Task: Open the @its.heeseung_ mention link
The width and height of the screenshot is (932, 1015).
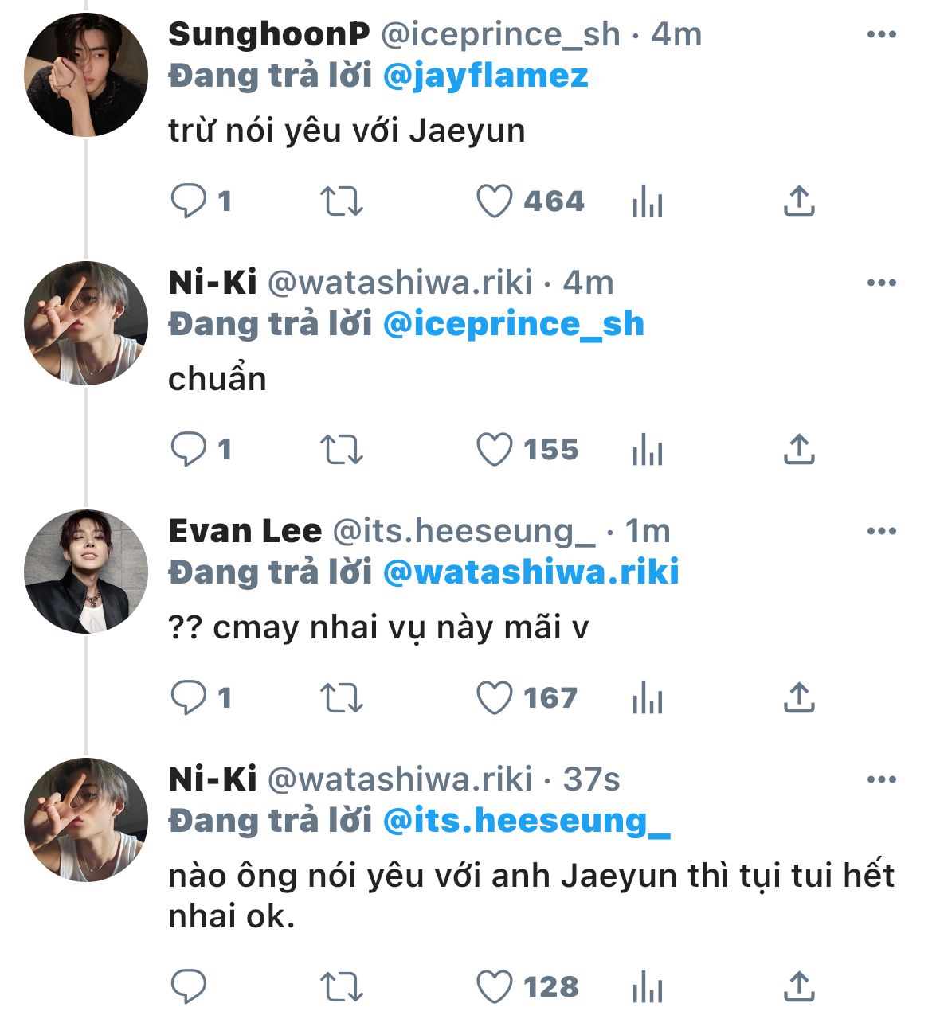Action: [x=527, y=821]
